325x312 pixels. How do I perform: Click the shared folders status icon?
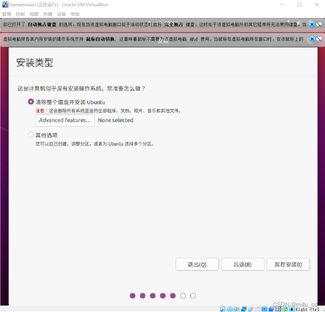click(258, 309)
